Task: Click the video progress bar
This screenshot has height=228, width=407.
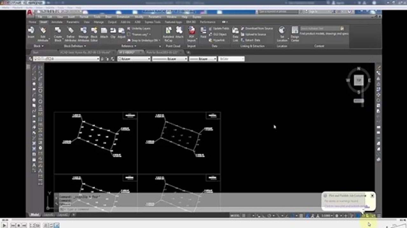Action: (203, 220)
